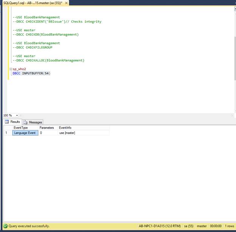Viewport: 236px width, 232px height.
Task: Click the editor vertical scrollbar
Action: [x=235, y=59]
